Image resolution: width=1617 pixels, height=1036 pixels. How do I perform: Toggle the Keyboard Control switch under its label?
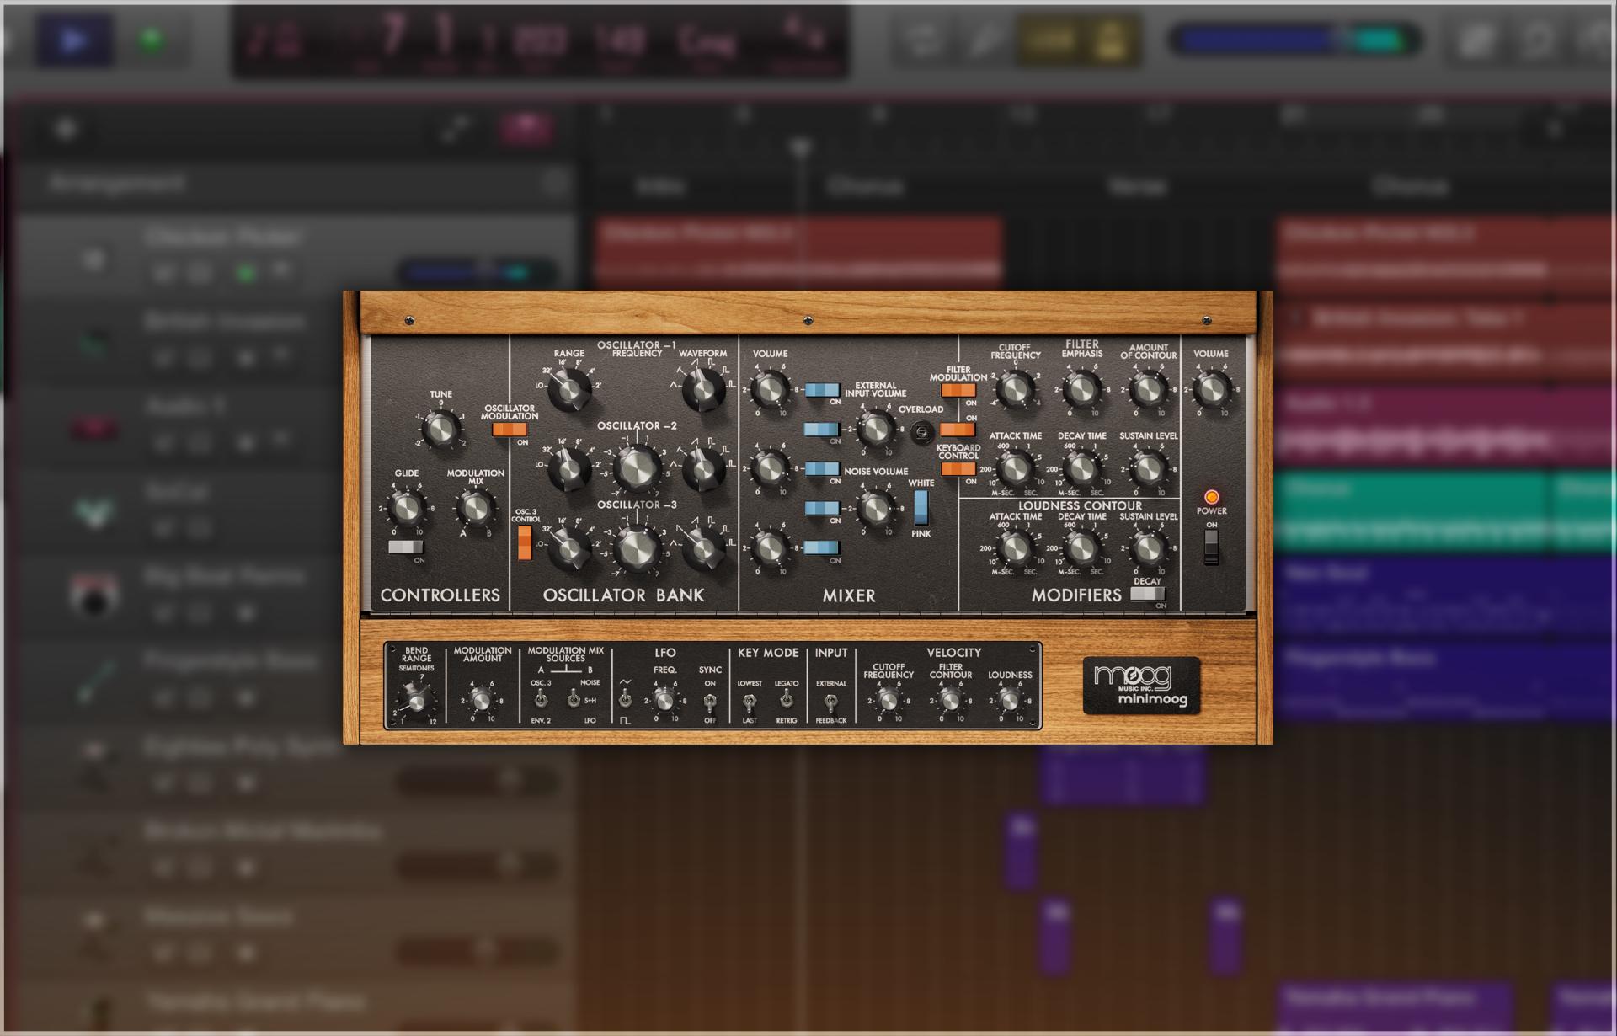(x=958, y=469)
